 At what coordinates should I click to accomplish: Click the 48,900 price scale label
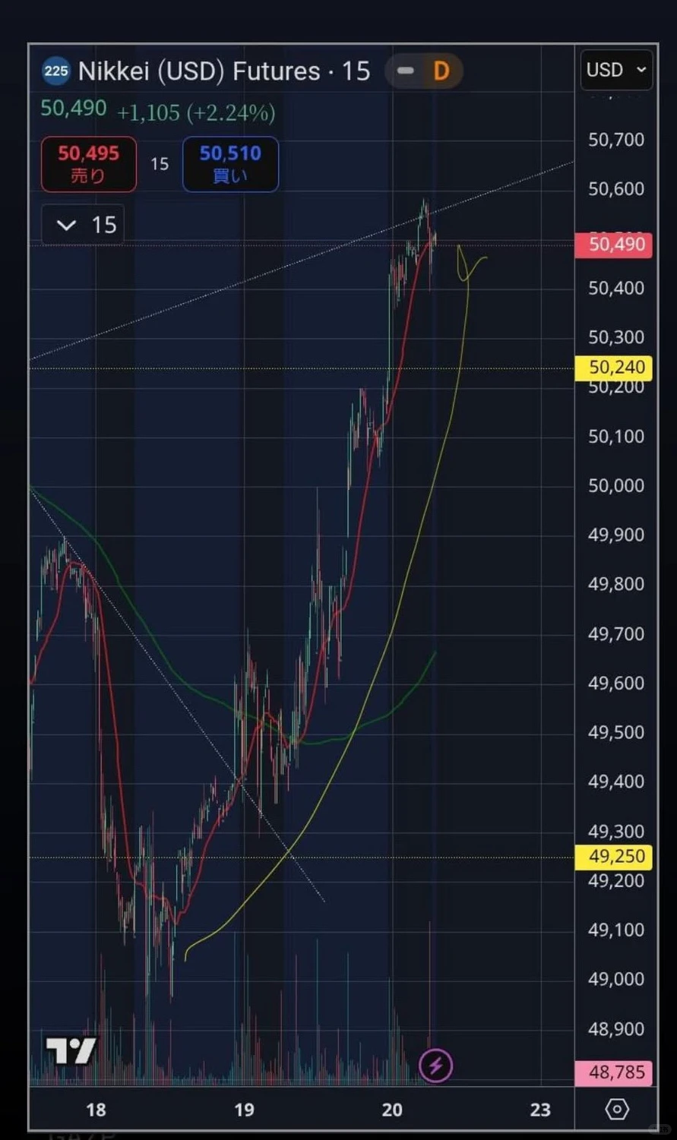click(616, 1029)
